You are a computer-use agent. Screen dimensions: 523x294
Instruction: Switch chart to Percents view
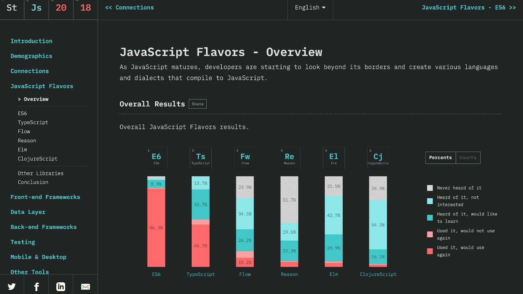440,158
